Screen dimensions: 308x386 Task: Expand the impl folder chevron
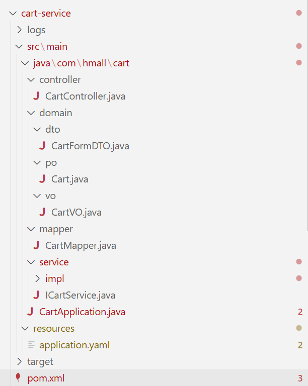coord(37,278)
